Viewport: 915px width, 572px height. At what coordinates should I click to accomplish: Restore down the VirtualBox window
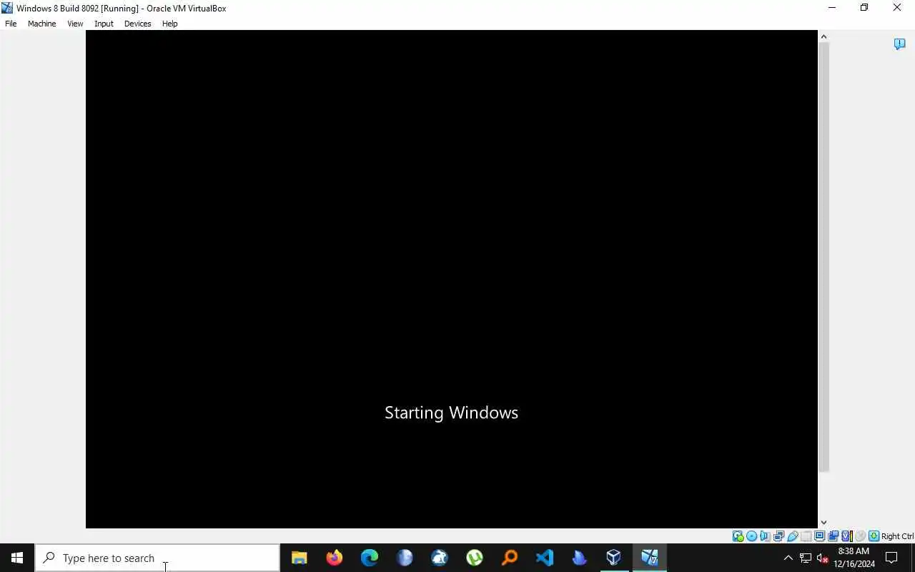(x=864, y=8)
